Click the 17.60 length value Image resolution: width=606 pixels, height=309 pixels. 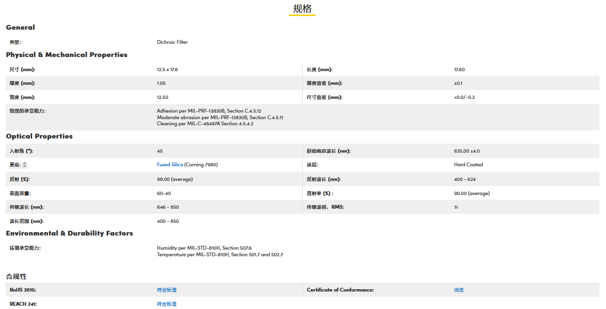(460, 70)
